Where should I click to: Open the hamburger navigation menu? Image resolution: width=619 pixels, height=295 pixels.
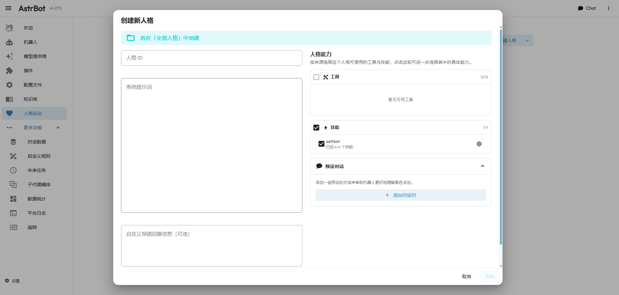(8, 8)
